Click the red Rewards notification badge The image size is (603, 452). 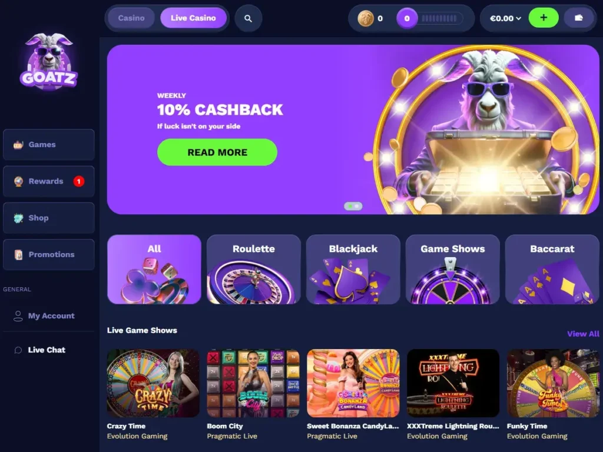pyautogui.click(x=79, y=181)
